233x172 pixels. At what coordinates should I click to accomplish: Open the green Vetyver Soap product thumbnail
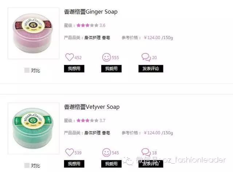[33, 128]
